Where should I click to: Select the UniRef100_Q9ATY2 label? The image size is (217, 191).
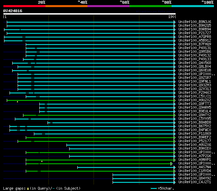[x=195, y=115]
